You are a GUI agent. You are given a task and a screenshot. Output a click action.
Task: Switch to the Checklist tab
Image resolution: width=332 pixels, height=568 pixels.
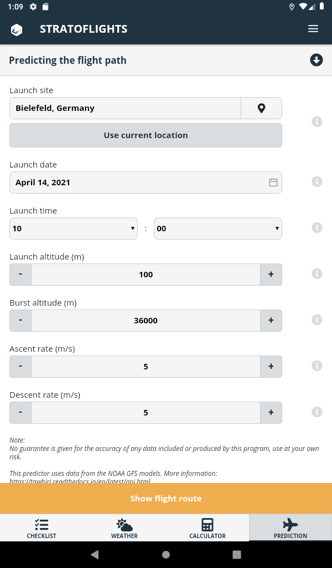41,528
